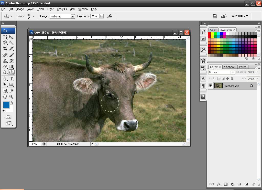Select the Blur tool
This screenshot has height=190, width=262.
pyautogui.click(x=5, y=72)
